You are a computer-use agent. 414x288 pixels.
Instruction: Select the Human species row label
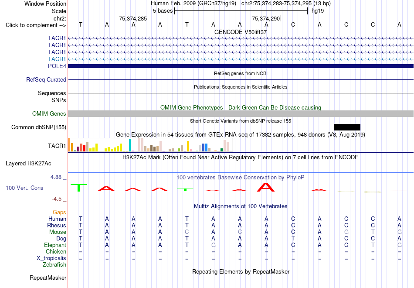pyautogui.click(x=57, y=219)
